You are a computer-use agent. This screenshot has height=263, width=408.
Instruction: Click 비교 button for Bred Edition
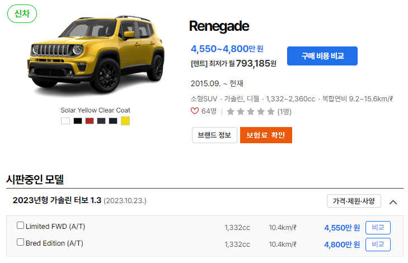coord(378,245)
